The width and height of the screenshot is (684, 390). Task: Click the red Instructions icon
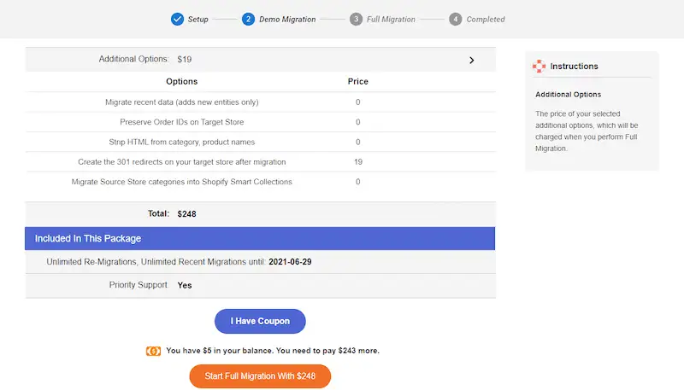539,66
